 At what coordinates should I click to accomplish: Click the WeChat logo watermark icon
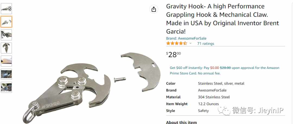click(x=224, y=111)
